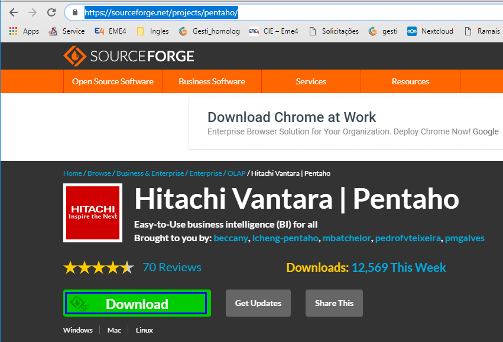Click the Service bookmark icon
Screen dimensions: 503x342
click(53, 31)
